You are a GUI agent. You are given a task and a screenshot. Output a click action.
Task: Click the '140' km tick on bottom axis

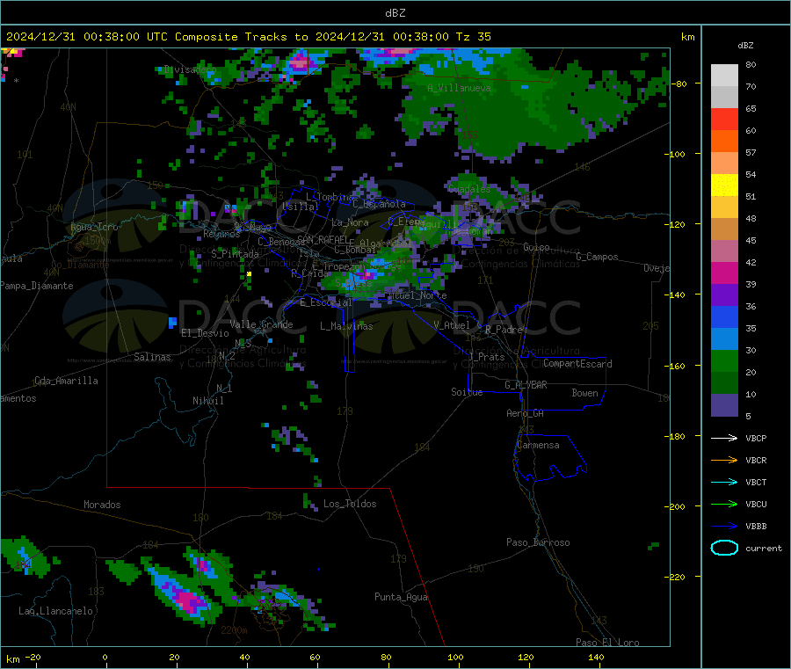[x=596, y=657]
